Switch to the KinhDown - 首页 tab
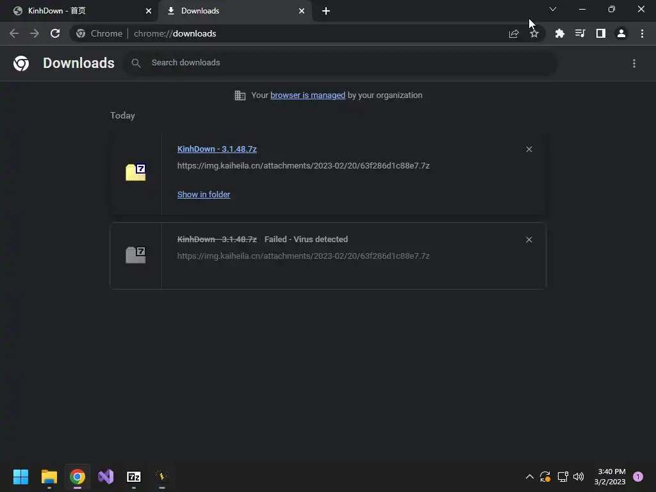 click(79, 11)
